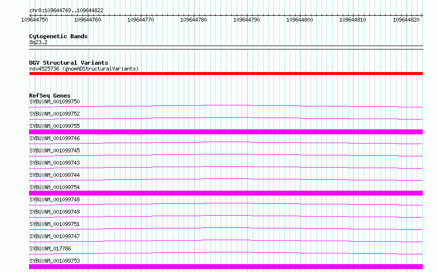Screen dimensions: 437x272
Task: Open SYBU|NM_001099755 transcript label
Action: tap(55, 126)
